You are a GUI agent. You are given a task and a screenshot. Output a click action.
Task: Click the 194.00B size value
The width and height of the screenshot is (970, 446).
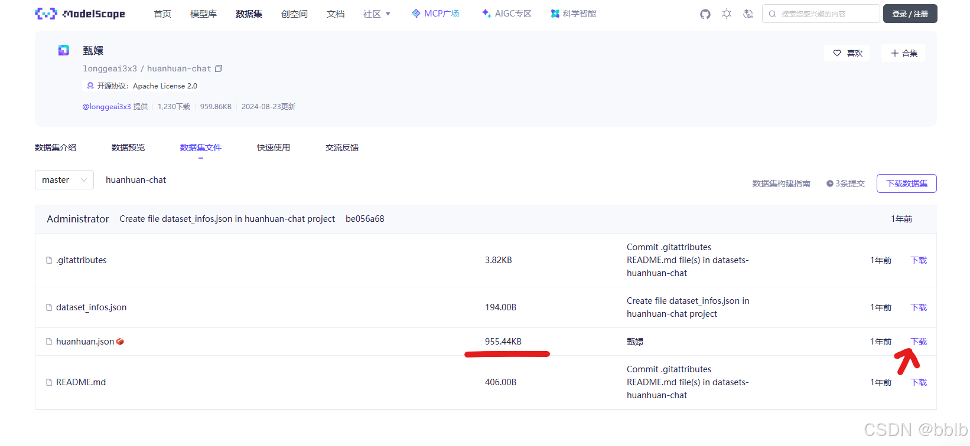[x=501, y=307]
